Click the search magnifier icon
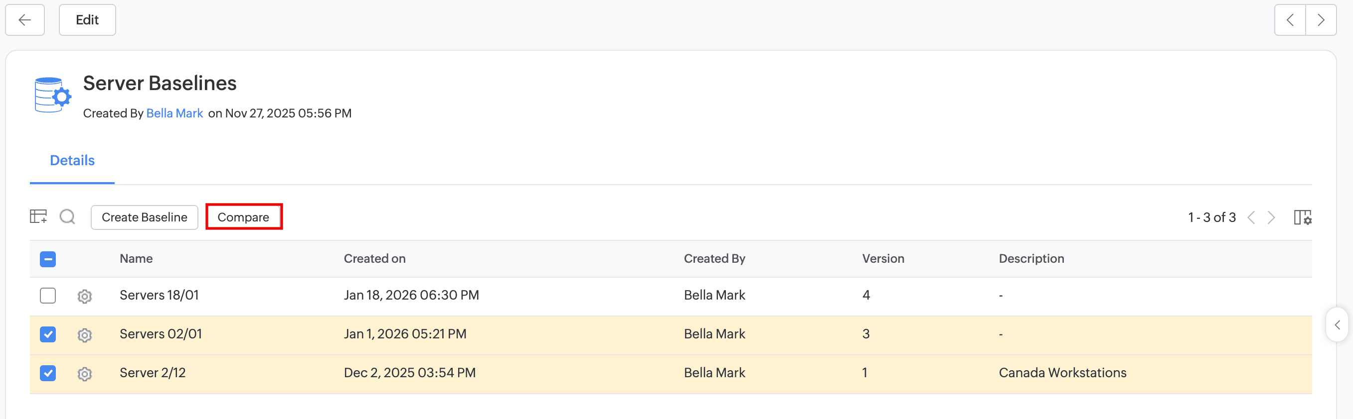Viewport: 1353px width, 419px height. tap(67, 216)
